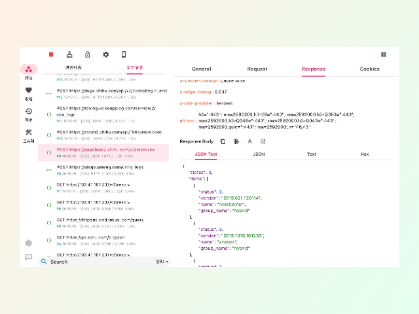The image size is (419, 314).
Task: Click JSON braces icon of request #5
Action: tap(49, 222)
